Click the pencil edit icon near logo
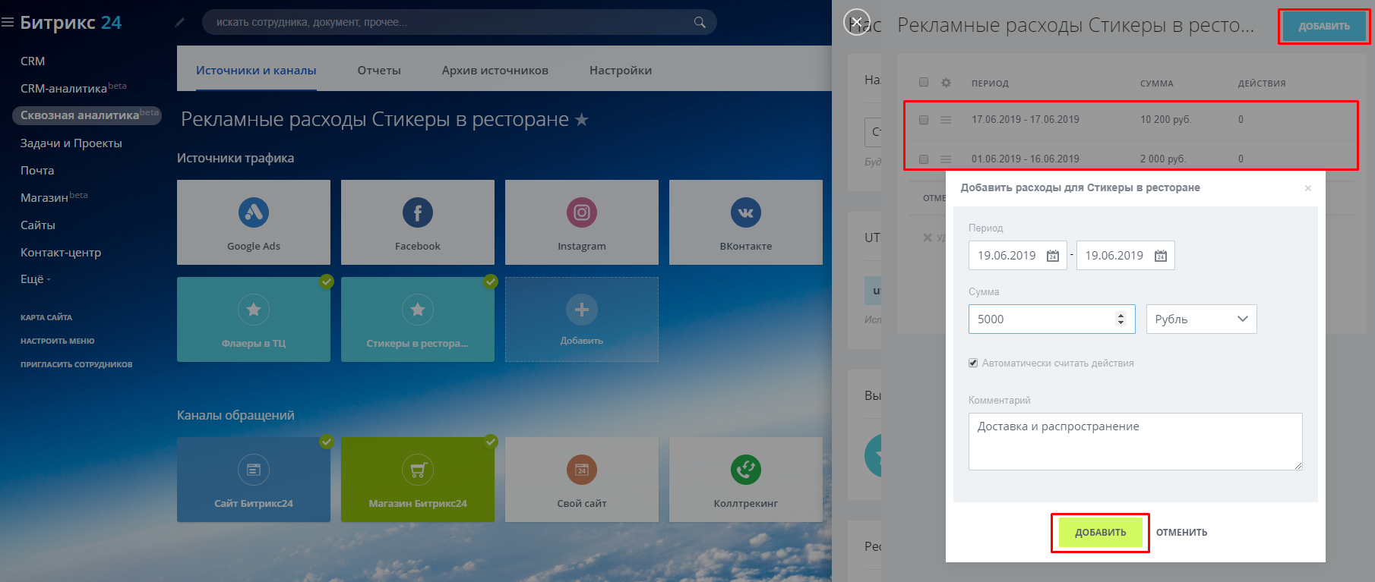1375x582 pixels. coord(179,23)
